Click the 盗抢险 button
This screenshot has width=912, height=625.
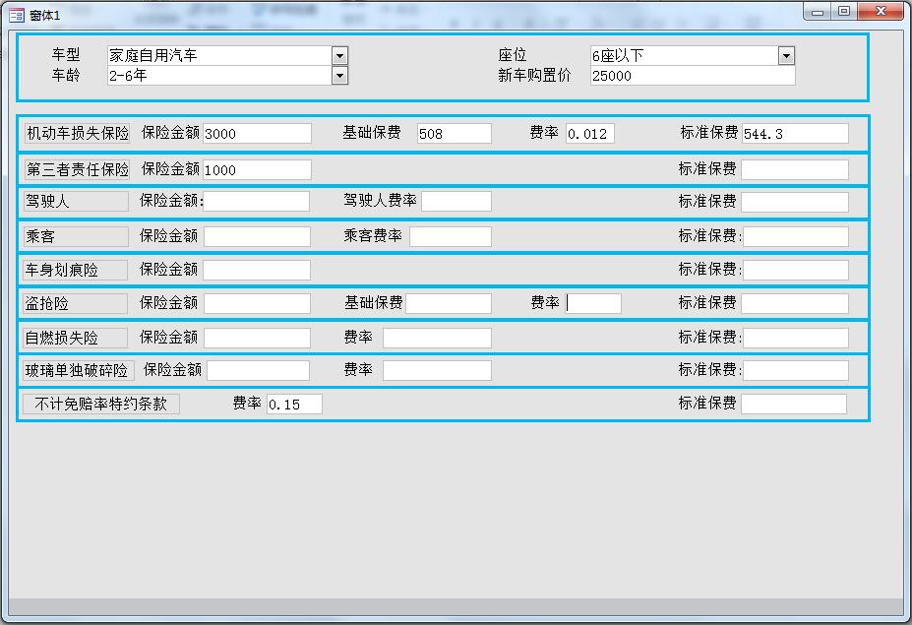coord(75,304)
